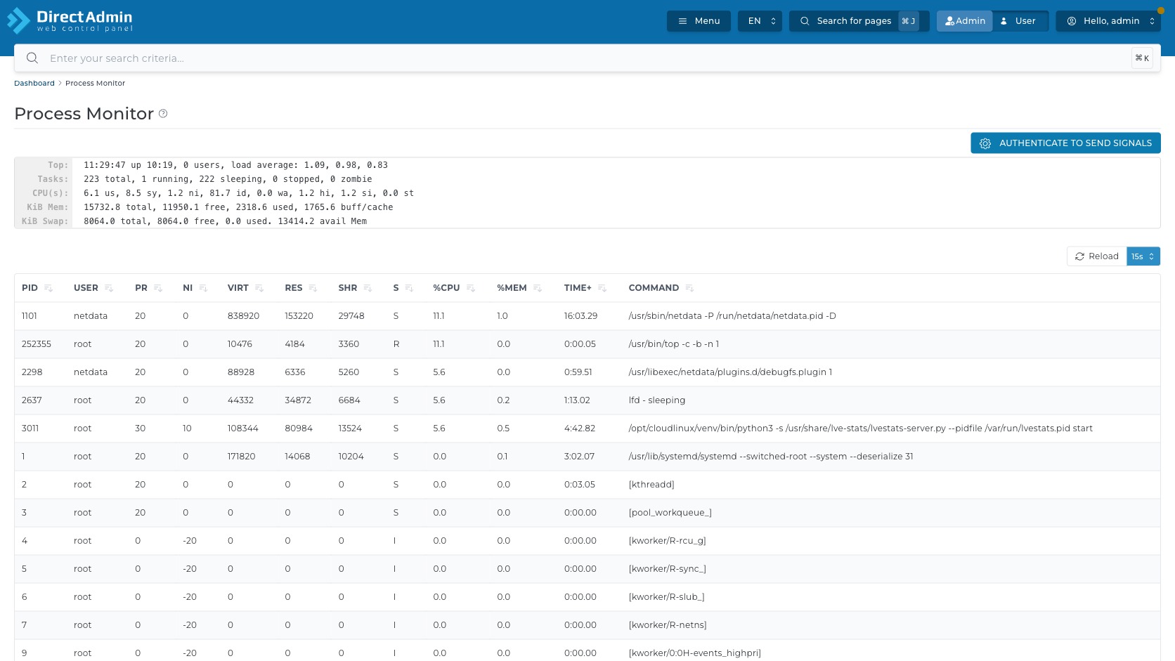Reload the process list
The image size is (1175, 661).
[1096, 256]
